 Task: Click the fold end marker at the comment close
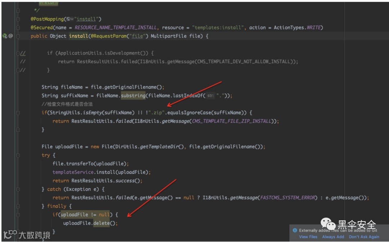18,10
